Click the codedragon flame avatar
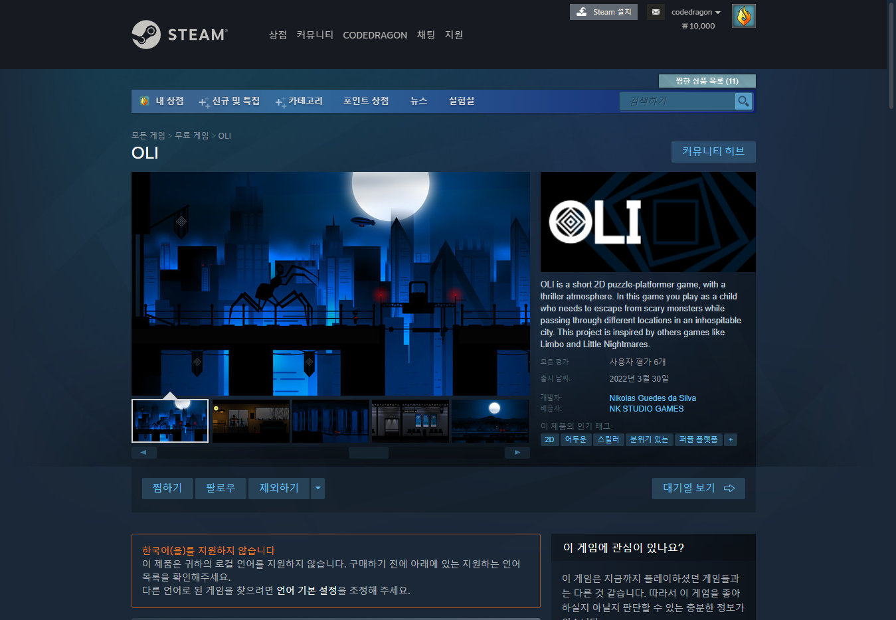Image resolution: width=896 pixels, height=620 pixels. [x=744, y=16]
